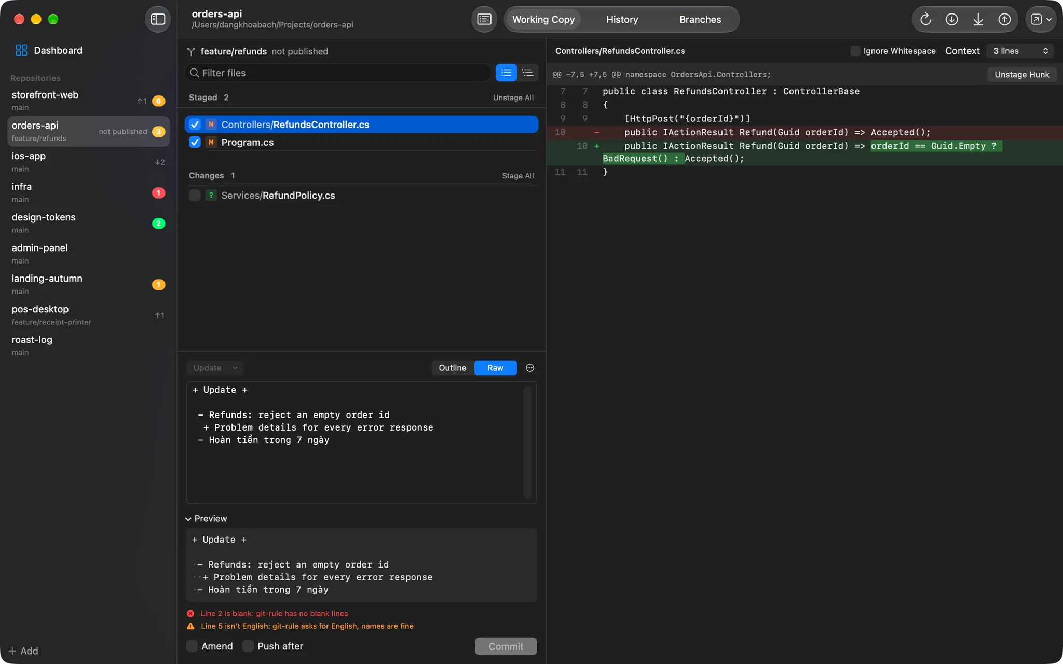Switch to flat file list view
1063x664 pixels.
(x=506, y=73)
